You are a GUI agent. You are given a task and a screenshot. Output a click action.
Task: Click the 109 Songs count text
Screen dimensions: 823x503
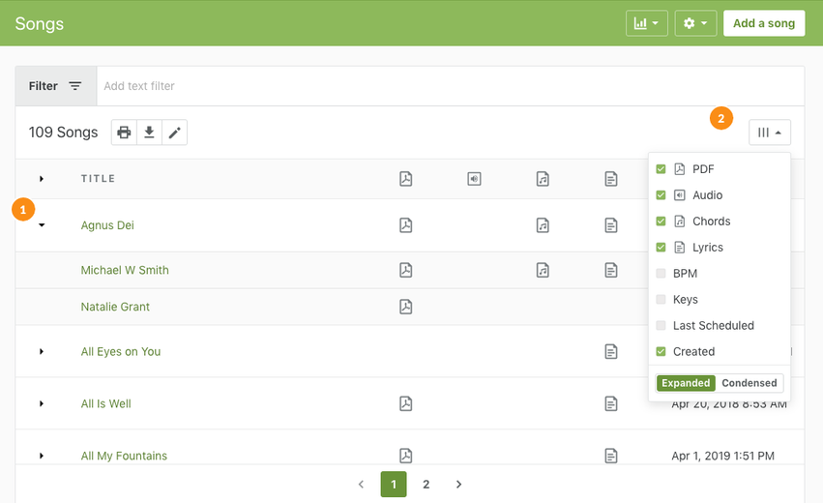coord(63,133)
